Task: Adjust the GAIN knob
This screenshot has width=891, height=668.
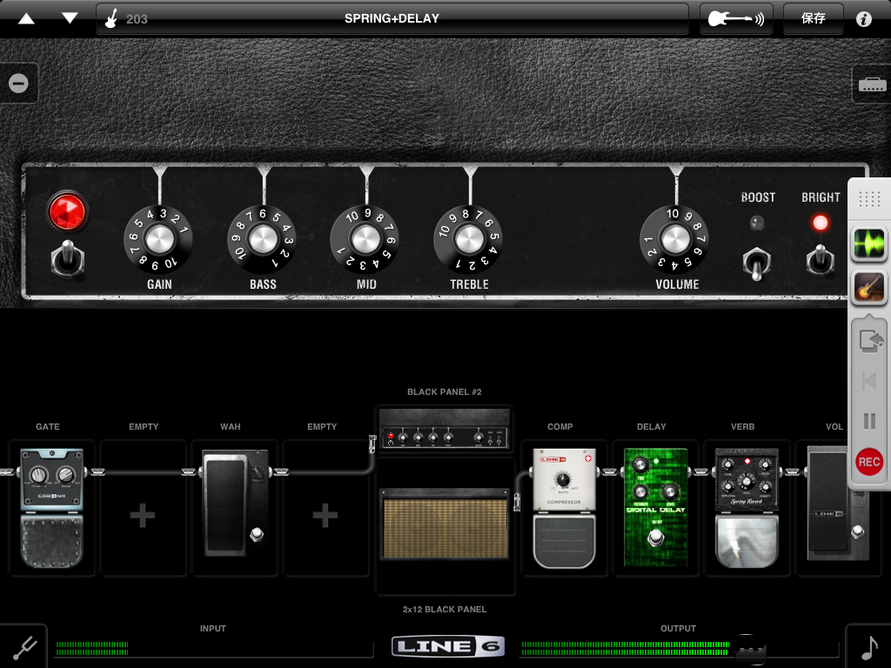Action: [x=158, y=238]
